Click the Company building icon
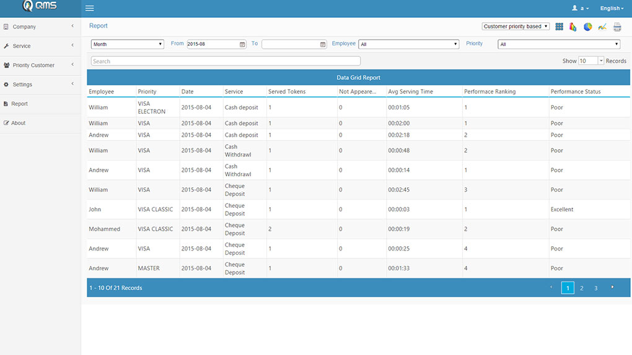This screenshot has width=632, height=355. (x=6, y=27)
